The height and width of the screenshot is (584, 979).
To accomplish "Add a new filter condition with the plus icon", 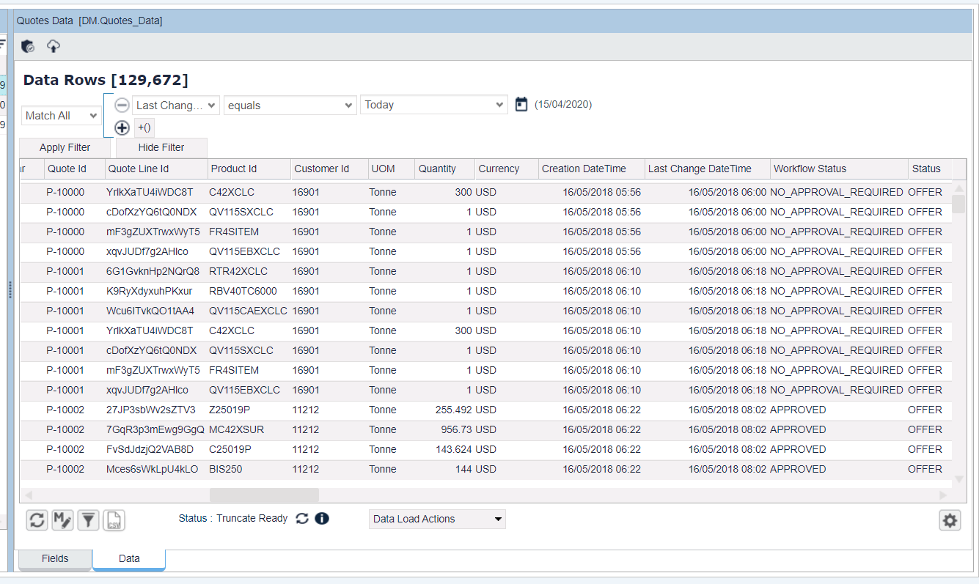I will 122,127.
